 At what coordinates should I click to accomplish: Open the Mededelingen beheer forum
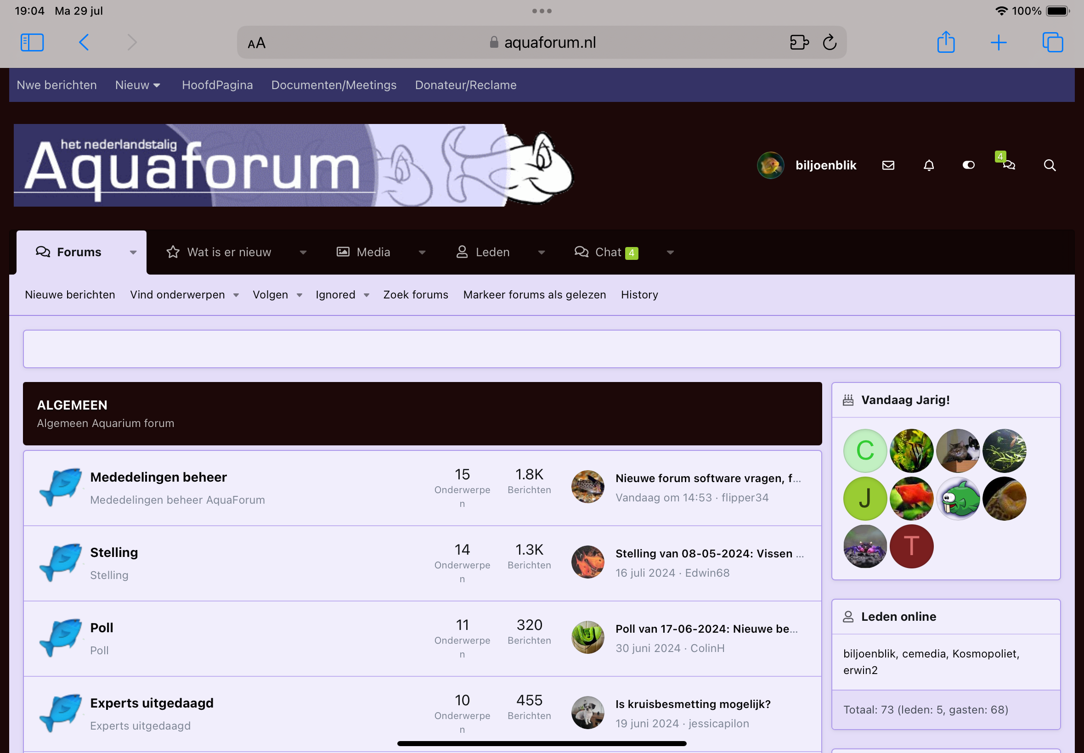click(158, 477)
